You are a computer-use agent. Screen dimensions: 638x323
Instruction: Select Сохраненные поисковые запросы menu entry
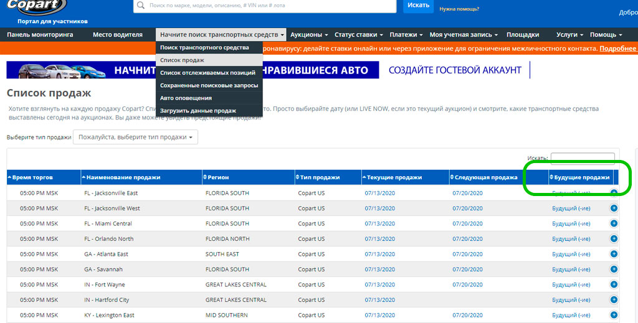click(x=209, y=85)
